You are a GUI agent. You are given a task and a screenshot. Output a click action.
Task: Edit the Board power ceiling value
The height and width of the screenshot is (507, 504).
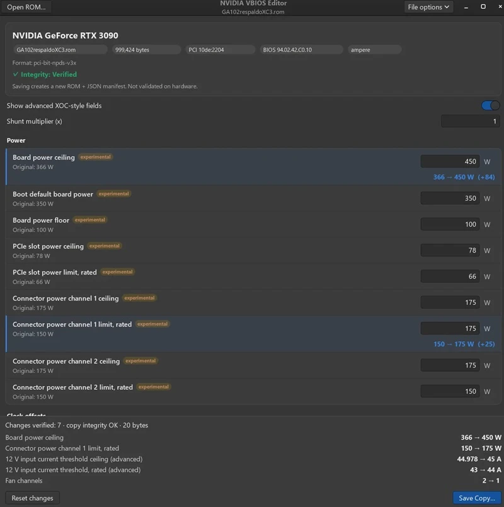point(450,161)
